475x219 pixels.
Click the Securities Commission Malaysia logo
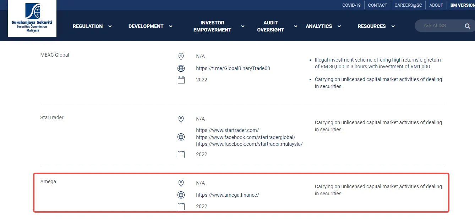pyautogui.click(x=32, y=18)
